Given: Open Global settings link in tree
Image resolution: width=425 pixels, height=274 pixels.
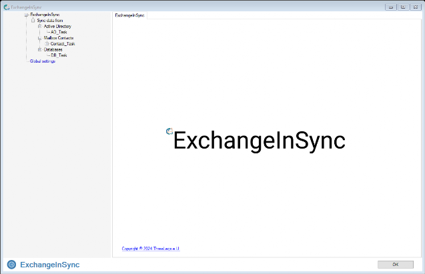Looking at the screenshot, I should (x=43, y=61).
